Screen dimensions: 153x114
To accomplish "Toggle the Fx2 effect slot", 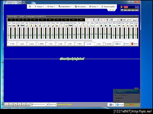I will coord(19,20).
